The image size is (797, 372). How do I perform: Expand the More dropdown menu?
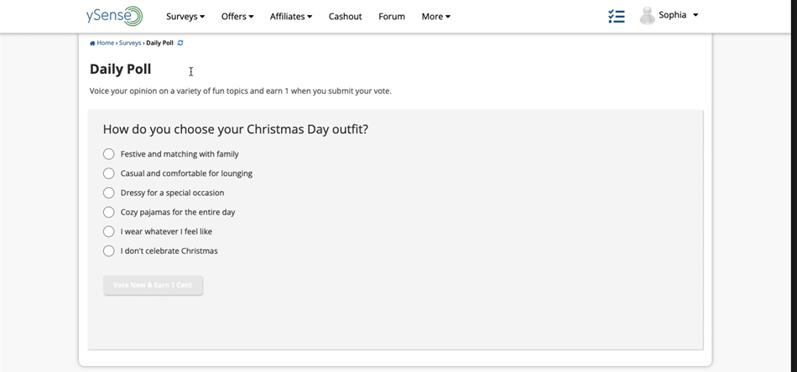click(x=436, y=16)
